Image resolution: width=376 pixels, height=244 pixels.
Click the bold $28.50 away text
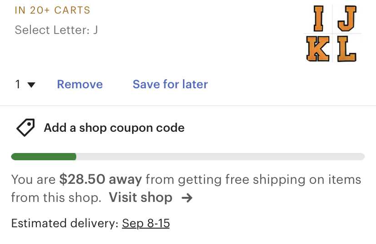point(100,180)
